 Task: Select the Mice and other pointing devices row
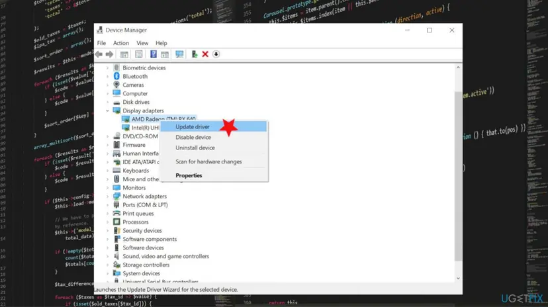point(140,179)
